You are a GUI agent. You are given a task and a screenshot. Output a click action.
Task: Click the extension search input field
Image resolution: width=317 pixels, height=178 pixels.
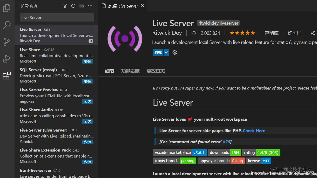[x=57, y=17]
